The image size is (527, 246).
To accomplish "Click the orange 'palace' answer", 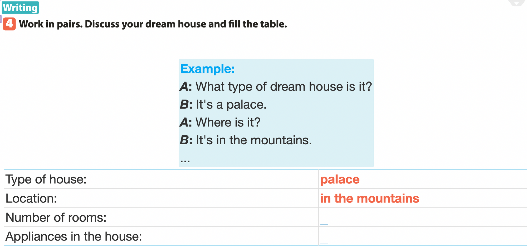I will coord(340,179).
